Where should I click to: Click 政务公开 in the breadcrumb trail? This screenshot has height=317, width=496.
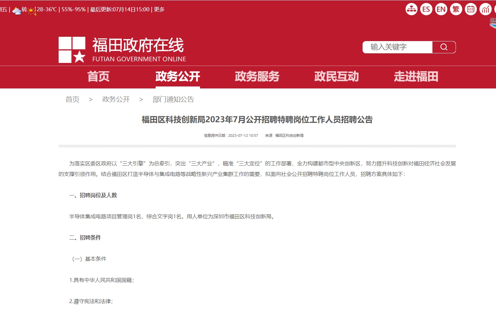[x=116, y=99]
